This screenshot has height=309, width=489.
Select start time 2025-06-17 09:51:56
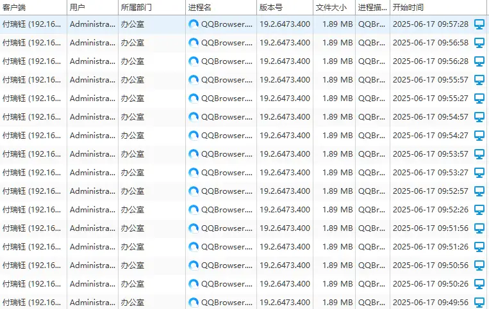click(431, 228)
